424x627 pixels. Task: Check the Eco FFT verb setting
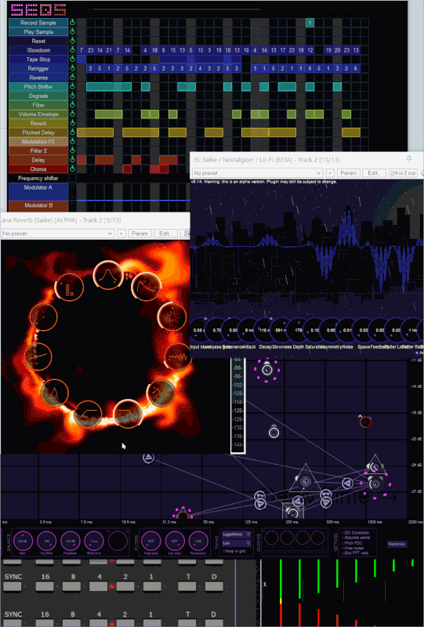tap(343, 553)
